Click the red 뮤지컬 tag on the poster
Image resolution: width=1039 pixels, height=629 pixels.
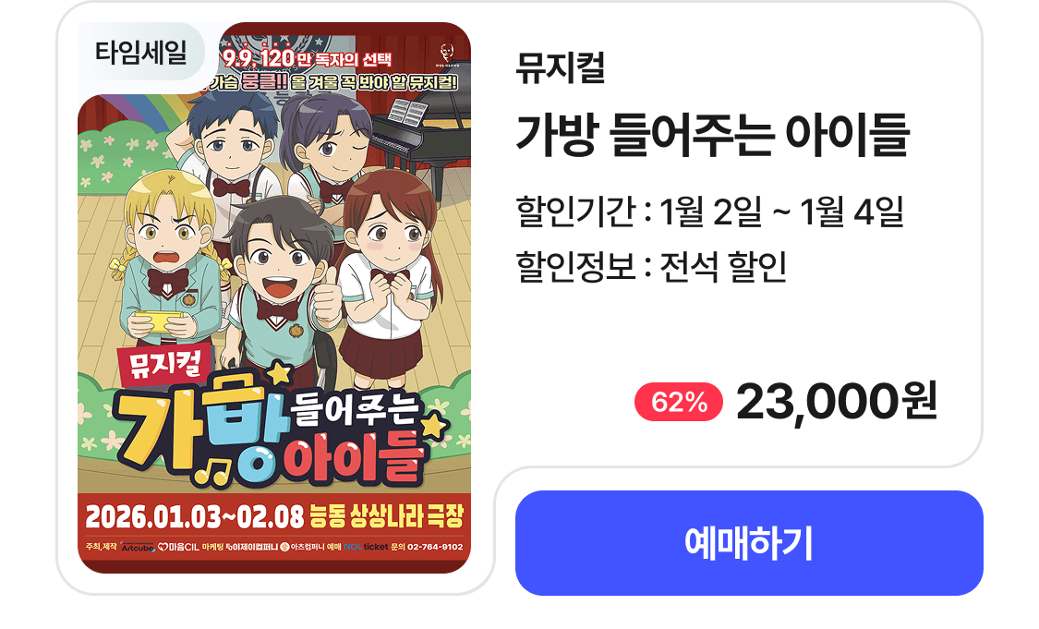164,364
